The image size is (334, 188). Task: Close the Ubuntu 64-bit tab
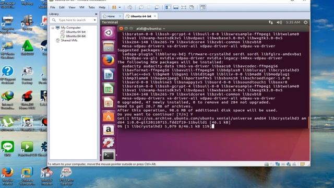pyautogui.click(x=155, y=16)
